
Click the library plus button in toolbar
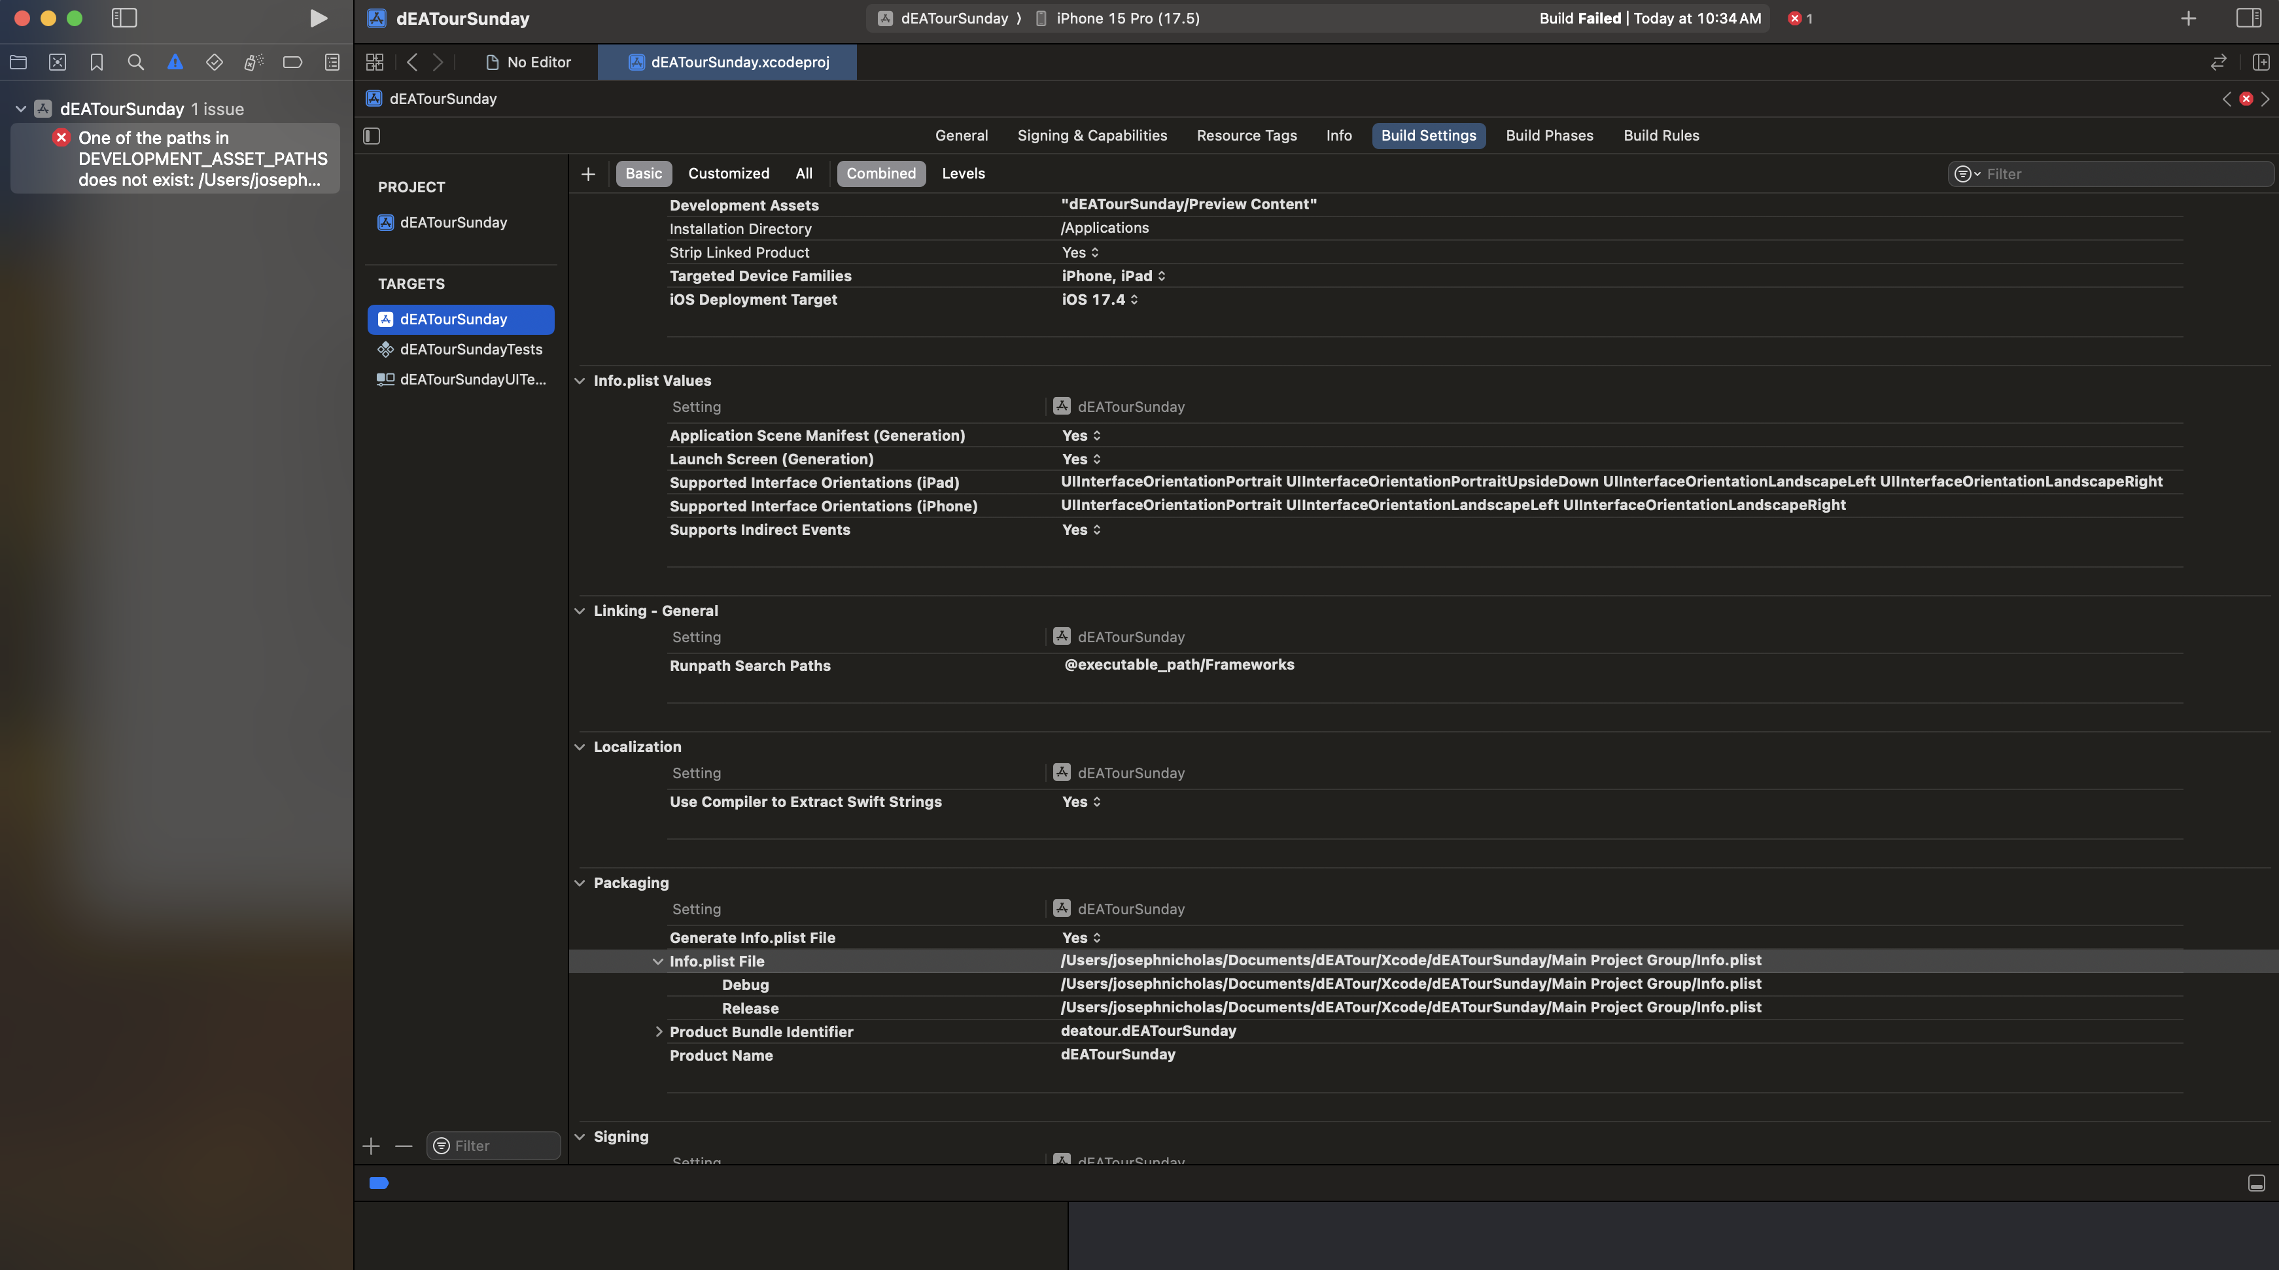point(2188,18)
